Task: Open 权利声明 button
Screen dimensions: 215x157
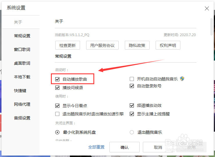Action: [168, 45]
